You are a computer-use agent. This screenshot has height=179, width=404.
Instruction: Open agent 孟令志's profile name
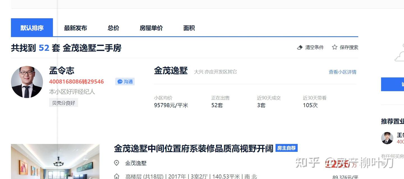62,70
